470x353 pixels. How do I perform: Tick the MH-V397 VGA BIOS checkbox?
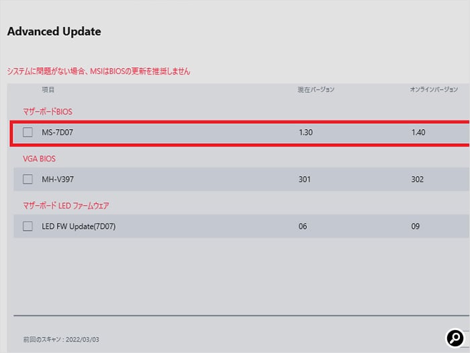tap(28, 180)
